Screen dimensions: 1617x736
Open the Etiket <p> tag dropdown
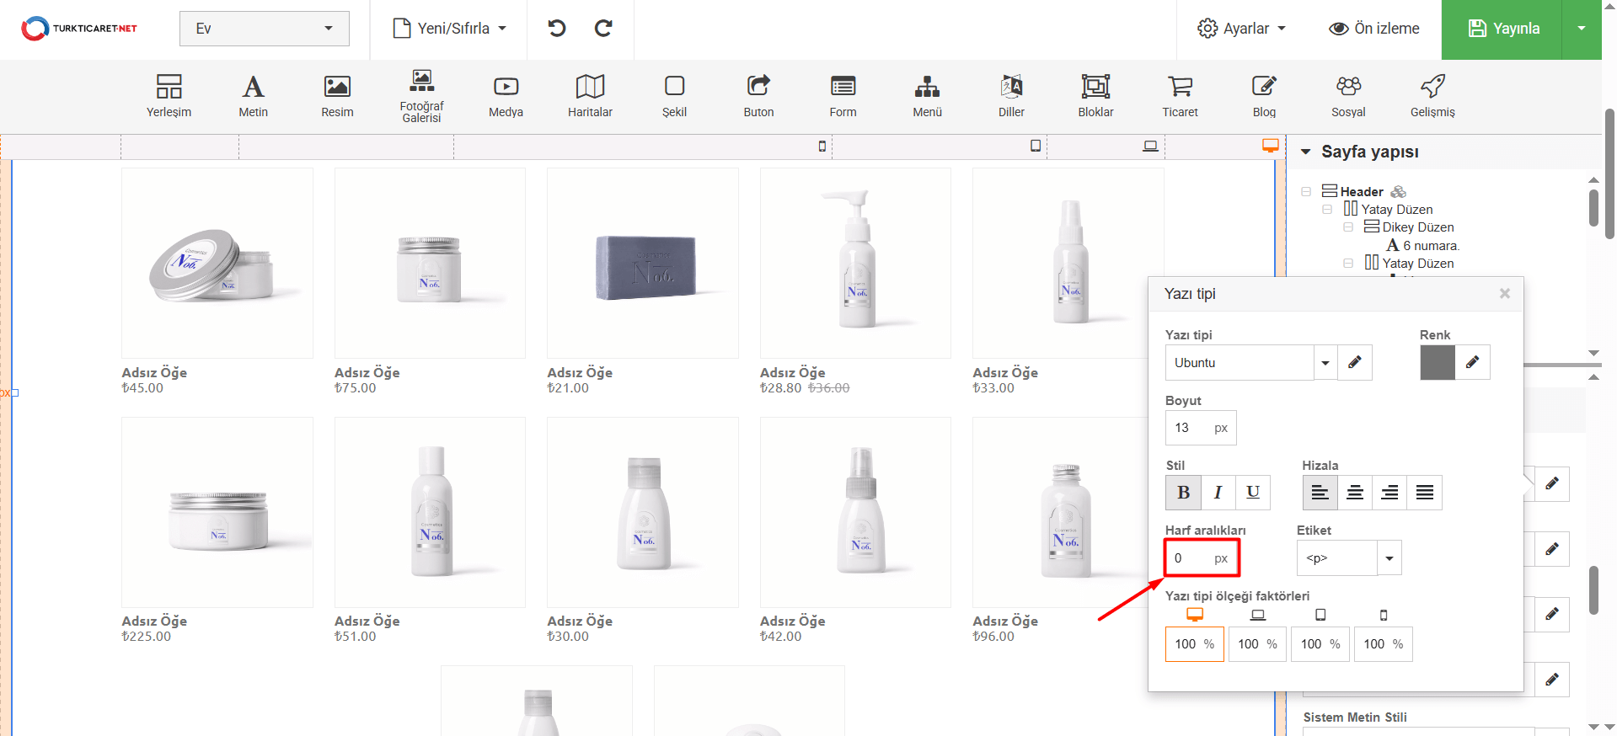coord(1389,558)
